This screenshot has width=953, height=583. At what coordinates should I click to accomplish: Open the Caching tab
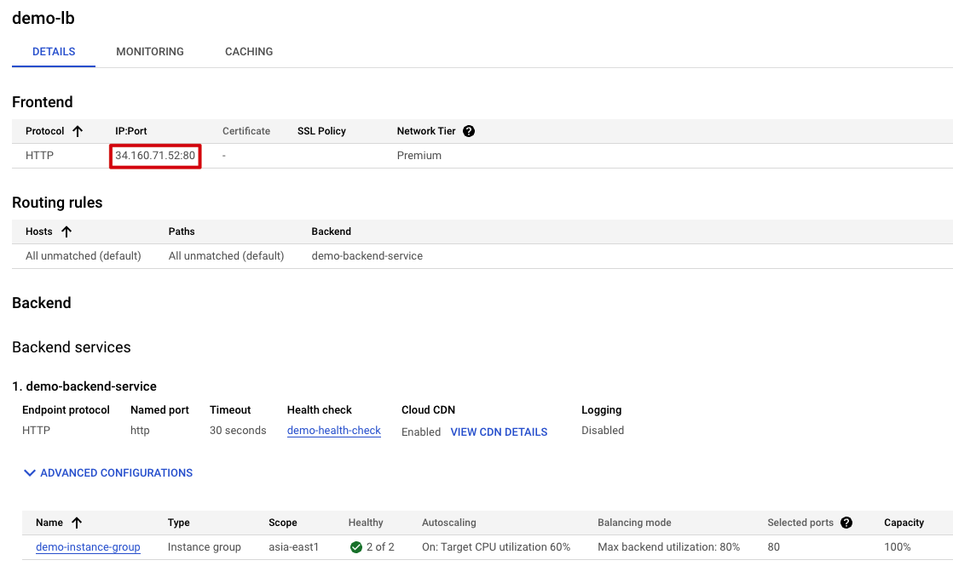[249, 52]
